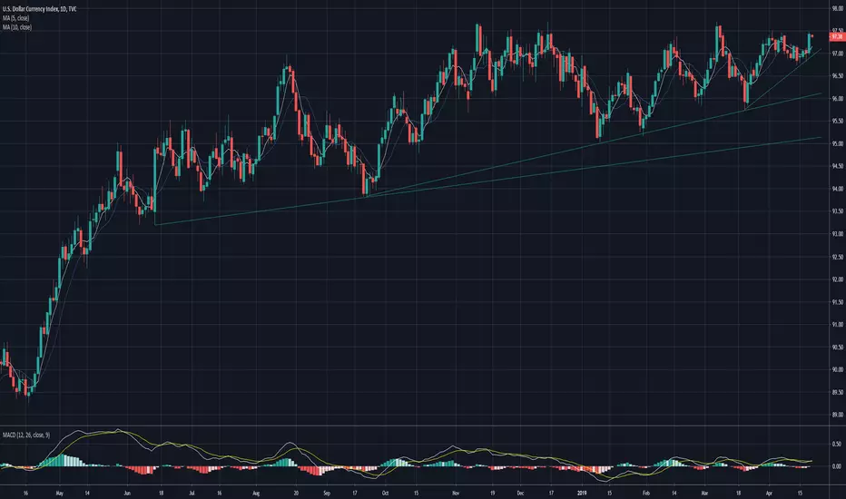Click the 94.00 price scale label
Image resolution: width=846 pixels, height=499 pixels.
pos(838,189)
